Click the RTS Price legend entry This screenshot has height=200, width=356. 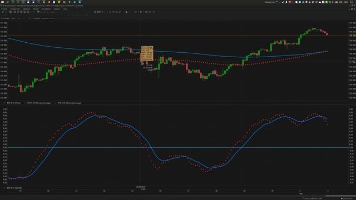12,103
